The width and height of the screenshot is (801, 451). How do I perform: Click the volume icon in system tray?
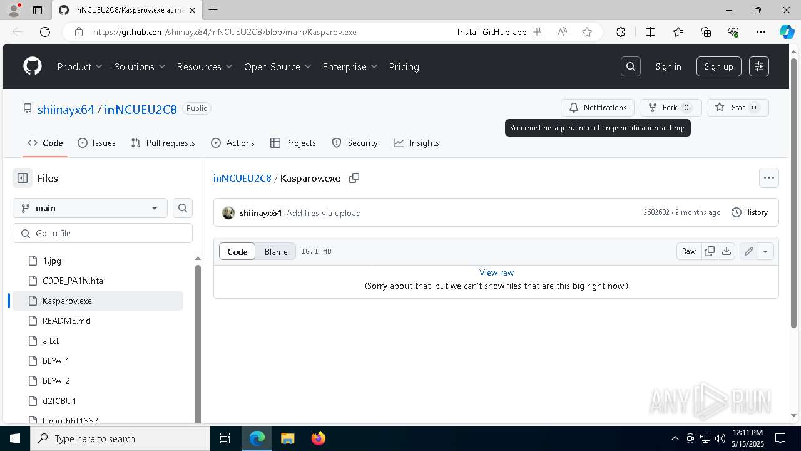[720, 438]
